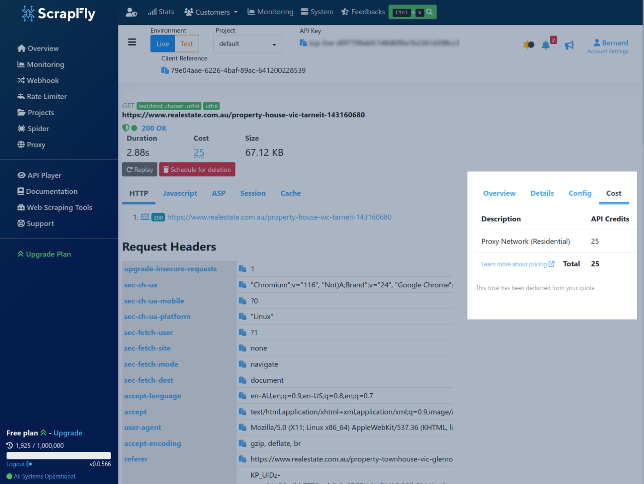This screenshot has width=644, height=484.
Task: Open the Customers dropdown menu
Action: pyautogui.click(x=210, y=12)
